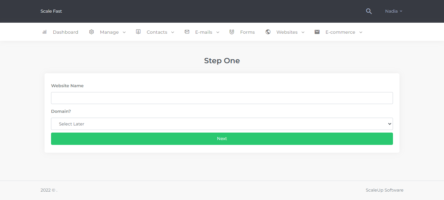Open the Manage menu

click(107, 32)
